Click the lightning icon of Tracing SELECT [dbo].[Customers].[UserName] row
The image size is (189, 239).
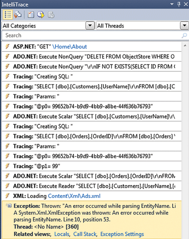pyautogui.click(x=7, y=87)
